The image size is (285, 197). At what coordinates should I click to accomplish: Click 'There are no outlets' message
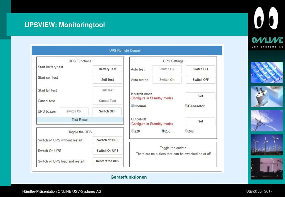pyautogui.click(x=173, y=154)
